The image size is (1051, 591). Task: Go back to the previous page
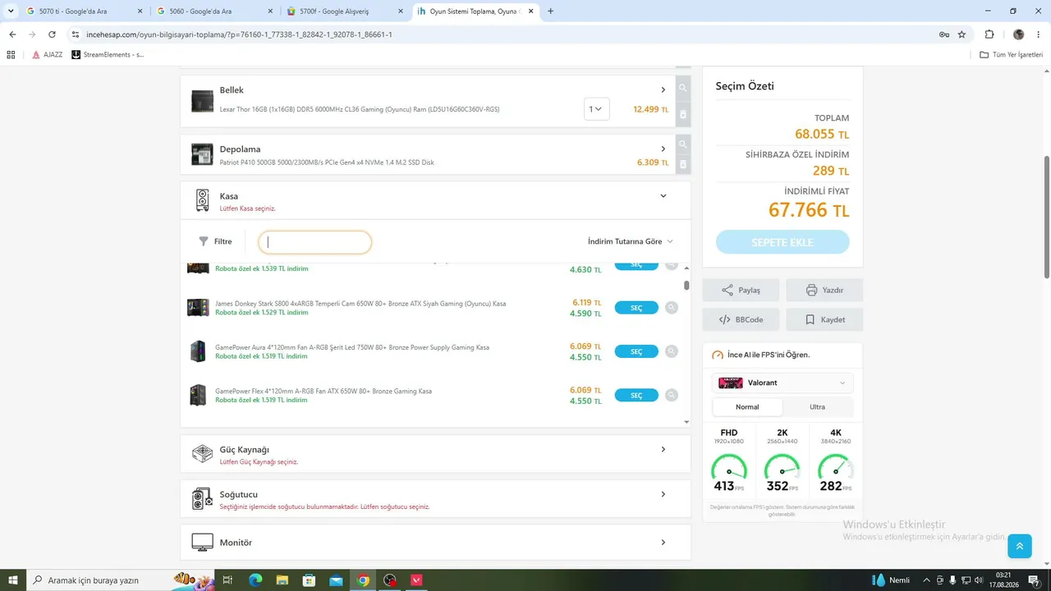coord(12,34)
